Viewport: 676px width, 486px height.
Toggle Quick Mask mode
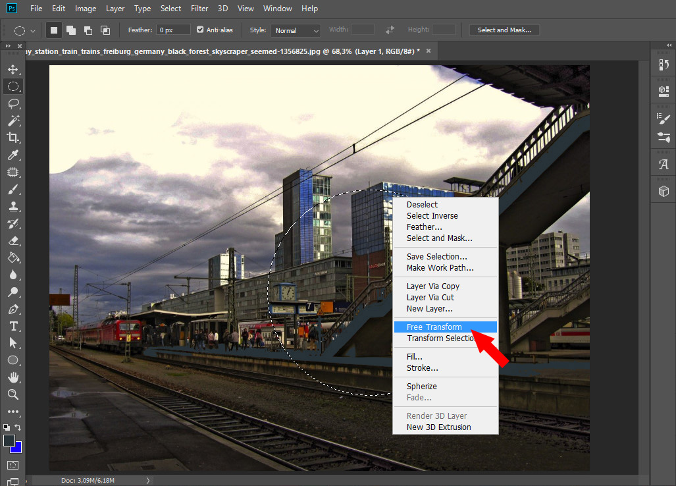[13, 465]
